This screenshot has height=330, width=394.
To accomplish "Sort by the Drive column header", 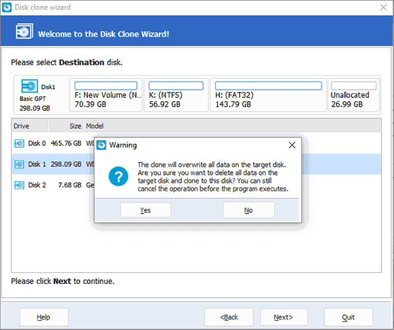I will [30, 126].
